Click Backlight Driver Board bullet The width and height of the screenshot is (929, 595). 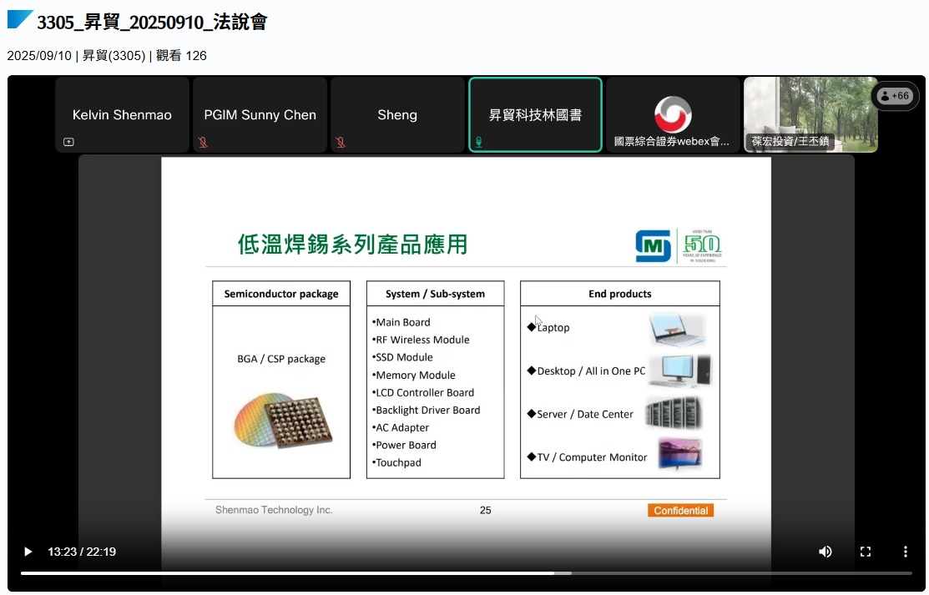426,410
